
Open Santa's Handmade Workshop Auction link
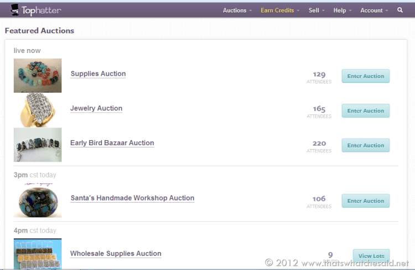132,198
